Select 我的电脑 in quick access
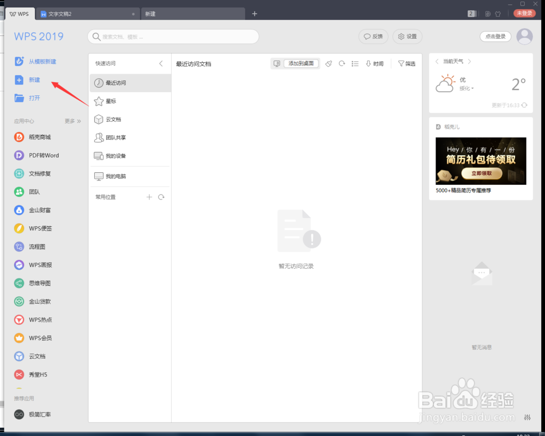Viewport: 545px width, 436px height. (x=130, y=176)
